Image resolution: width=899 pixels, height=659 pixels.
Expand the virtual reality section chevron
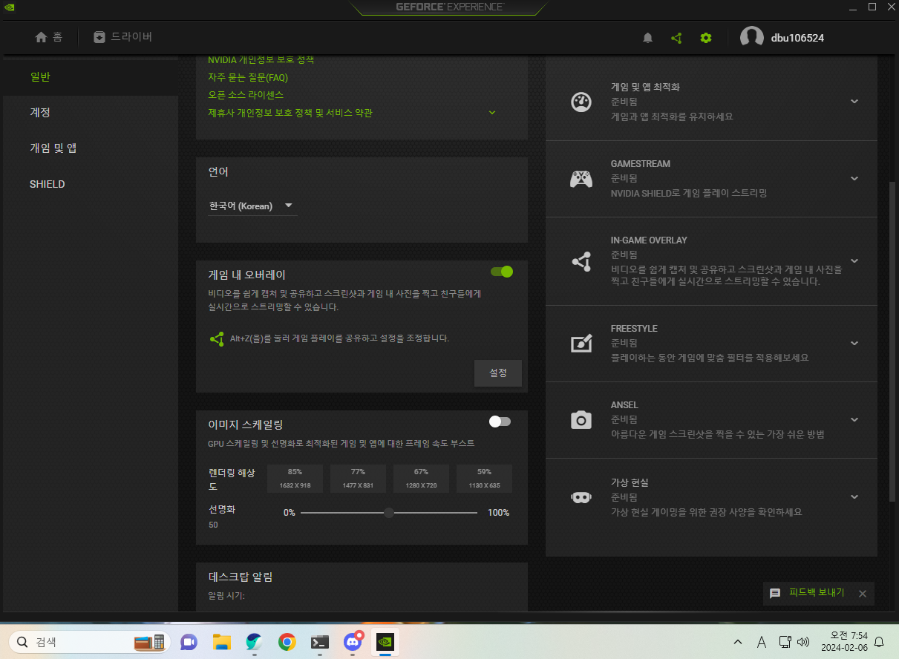[x=854, y=497]
